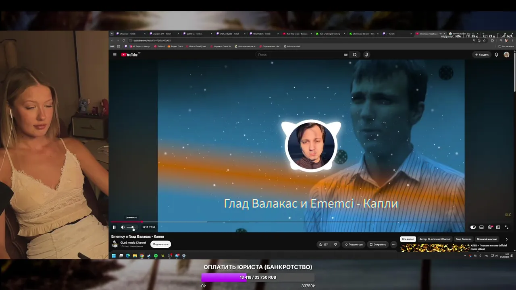
Task: Click the YouTube search magnifier button
Action: point(355,55)
